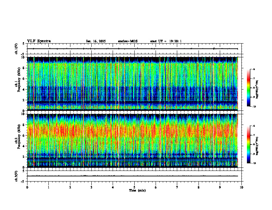Click the 1 minute tick label
Screen dimensions: 272x210
tap(49, 187)
